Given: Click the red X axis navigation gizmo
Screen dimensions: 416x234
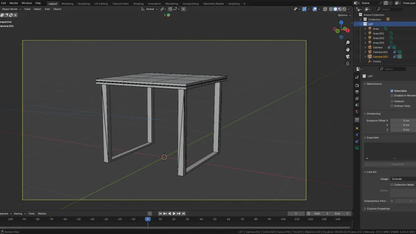Looking at the screenshot, I should pos(348,31).
